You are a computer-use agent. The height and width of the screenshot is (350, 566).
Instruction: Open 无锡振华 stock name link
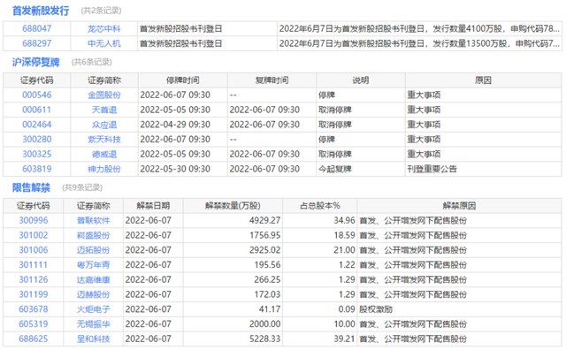[93, 324]
